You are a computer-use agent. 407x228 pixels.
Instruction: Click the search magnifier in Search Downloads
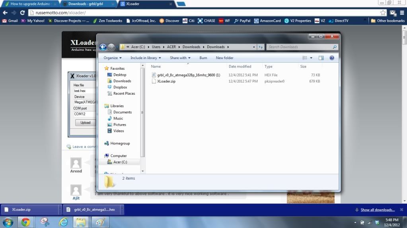coord(335,47)
